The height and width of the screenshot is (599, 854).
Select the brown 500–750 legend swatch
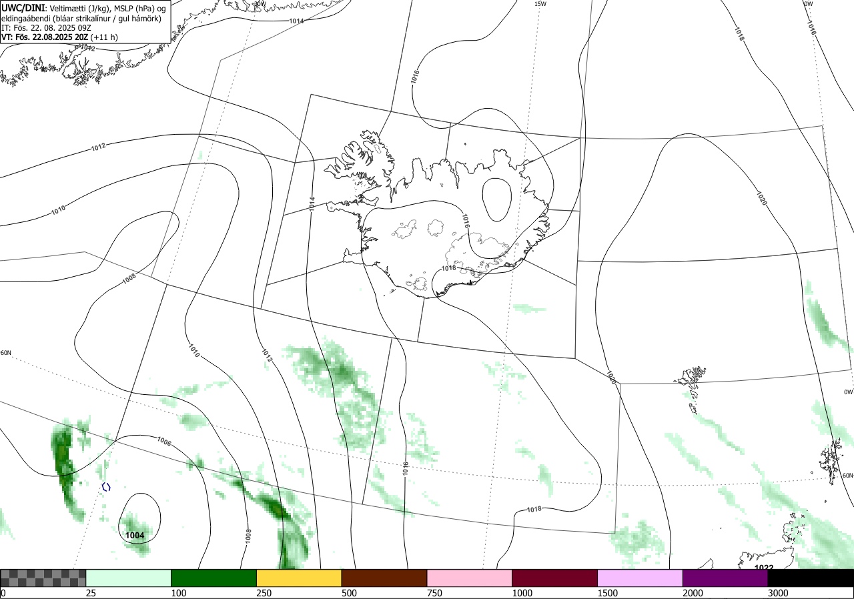coord(384,578)
